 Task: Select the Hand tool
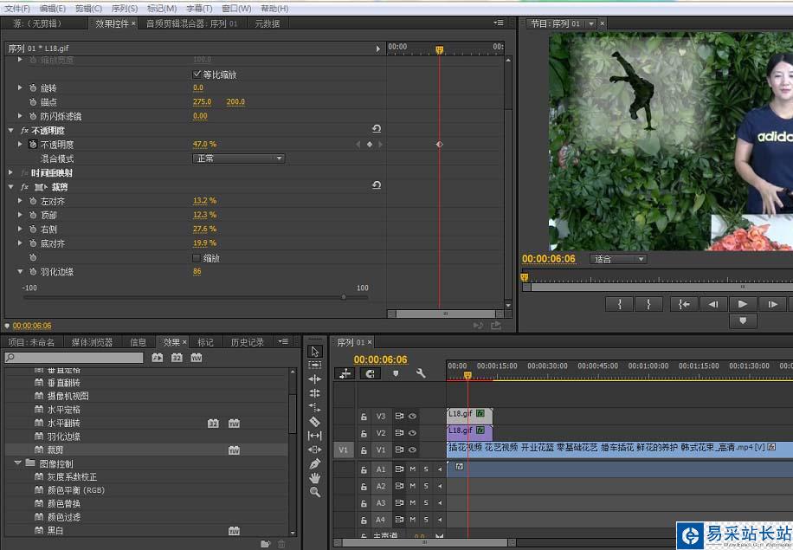[x=315, y=477]
